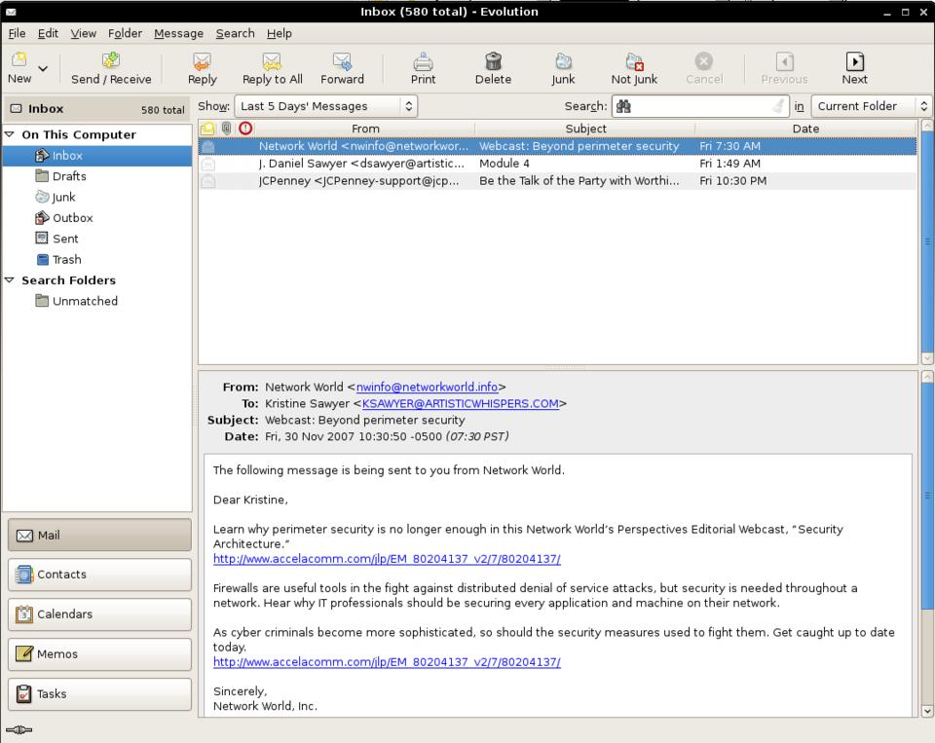
Task: Open the Show filter dropdown
Action: [x=326, y=106]
